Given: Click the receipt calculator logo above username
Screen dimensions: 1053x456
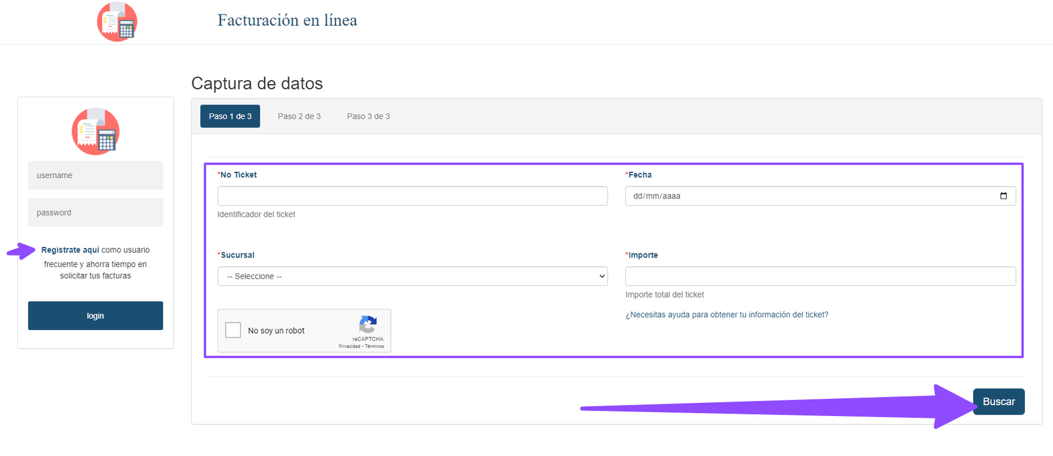Looking at the screenshot, I should pos(95,131).
